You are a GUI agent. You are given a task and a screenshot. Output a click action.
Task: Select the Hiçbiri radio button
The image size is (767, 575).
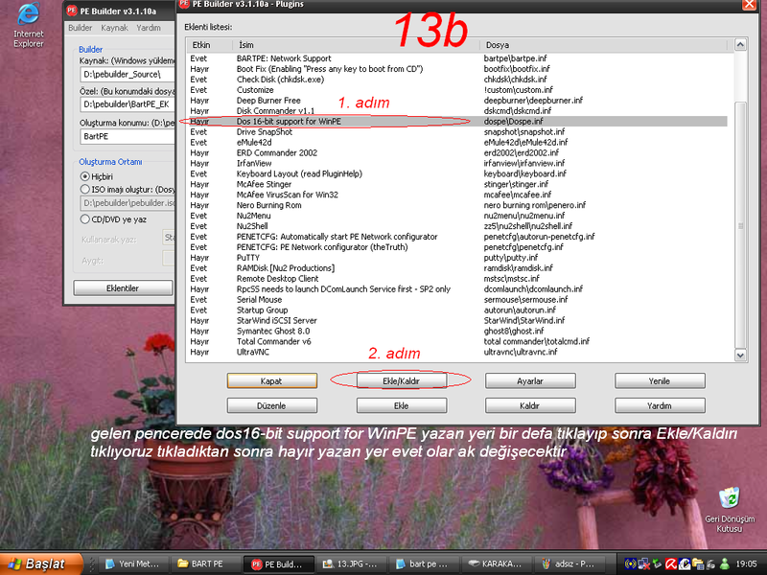[84, 176]
